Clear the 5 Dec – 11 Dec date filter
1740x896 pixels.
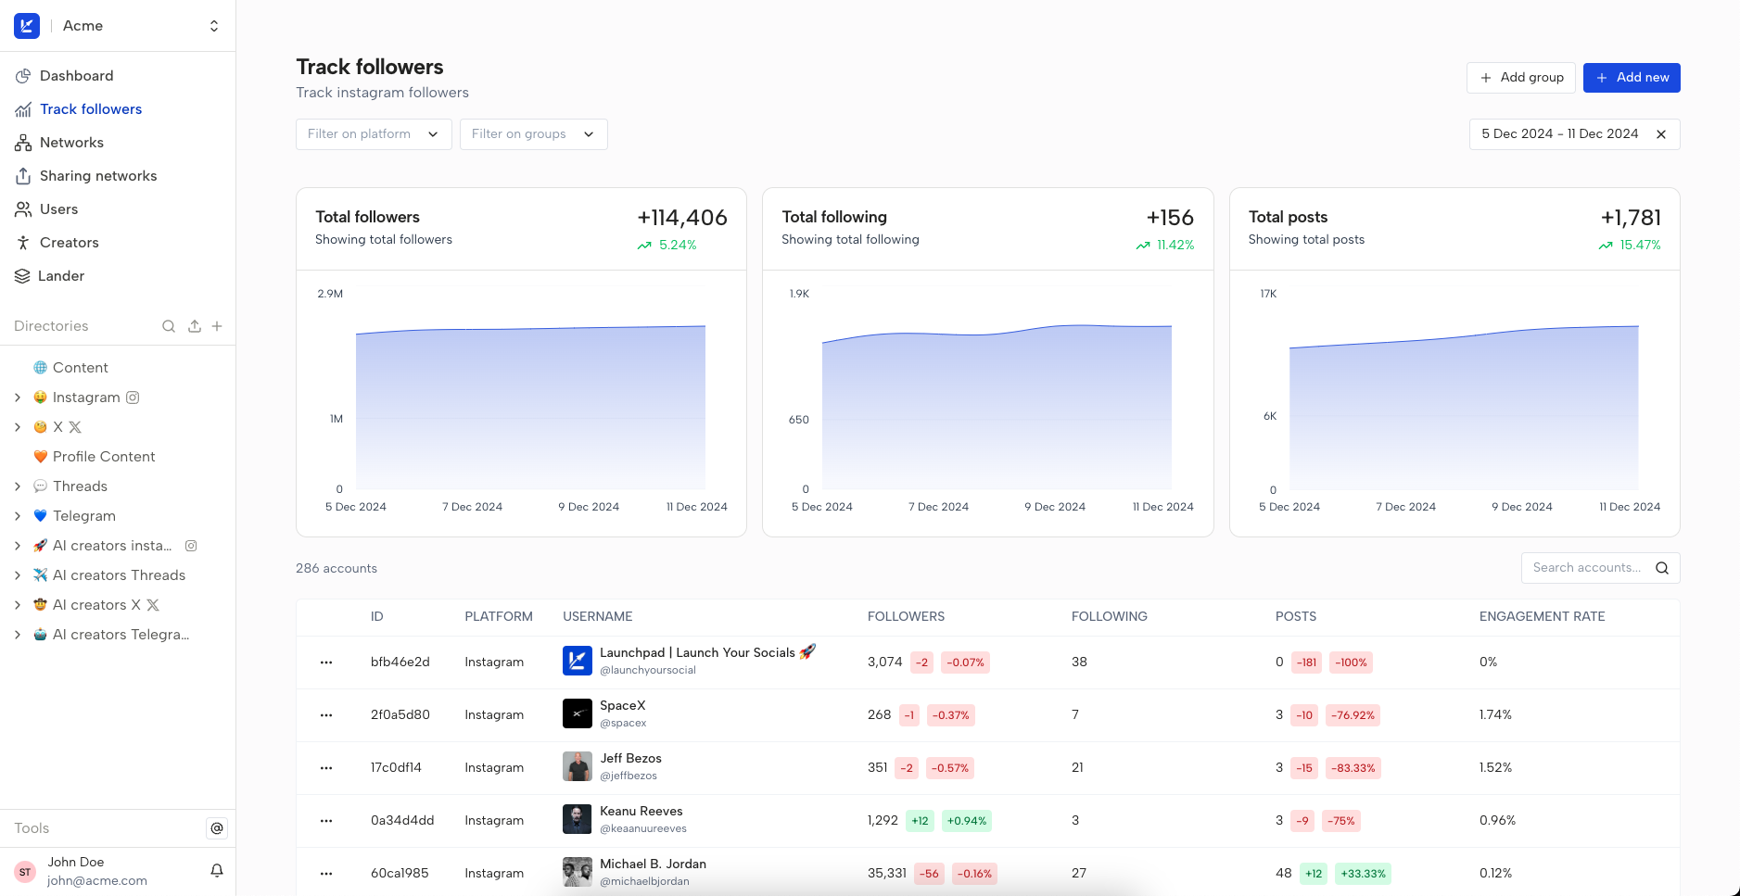1659,133
